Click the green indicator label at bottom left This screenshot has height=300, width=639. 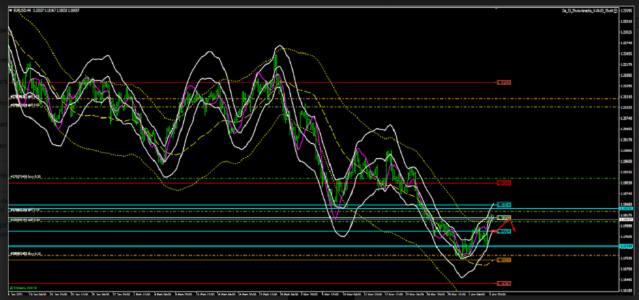[x=23, y=287]
